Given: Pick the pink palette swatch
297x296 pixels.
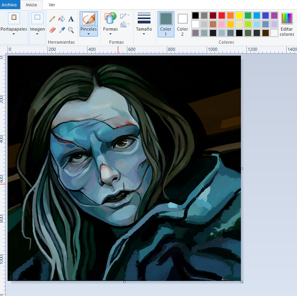Looking at the screenshot, I should pyautogui.click(x=222, y=24).
